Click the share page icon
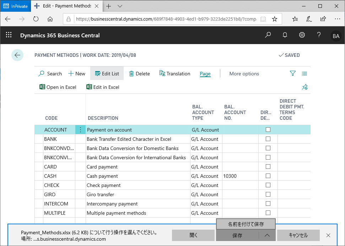 coord(323,19)
